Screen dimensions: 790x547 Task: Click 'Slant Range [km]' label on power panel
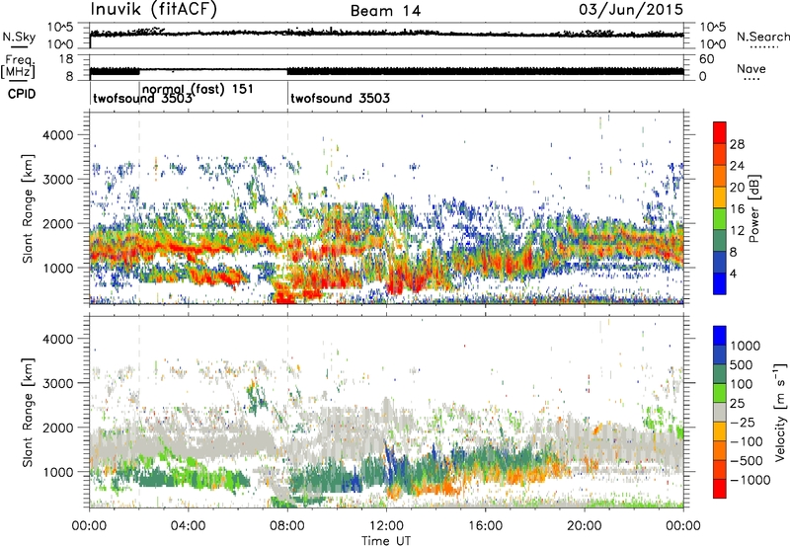click(28, 208)
